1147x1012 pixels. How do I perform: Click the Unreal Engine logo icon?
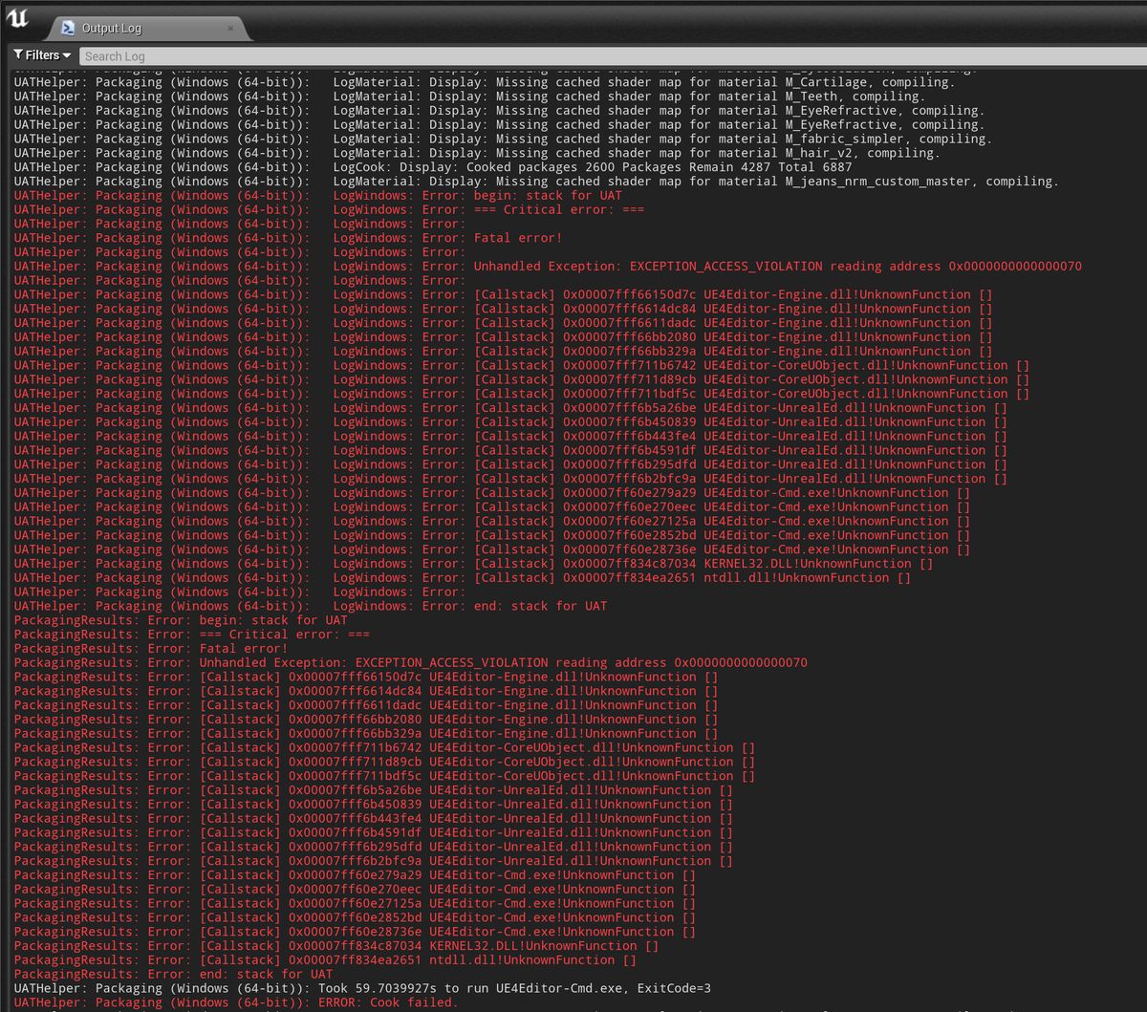tap(16, 17)
